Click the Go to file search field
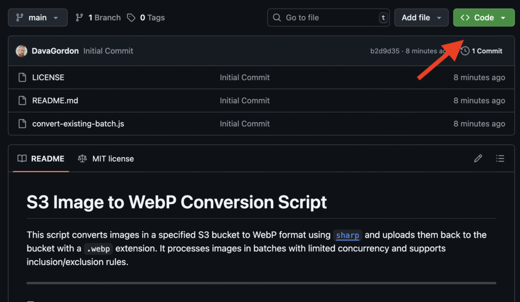This screenshot has height=302, width=520. coord(329,18)
